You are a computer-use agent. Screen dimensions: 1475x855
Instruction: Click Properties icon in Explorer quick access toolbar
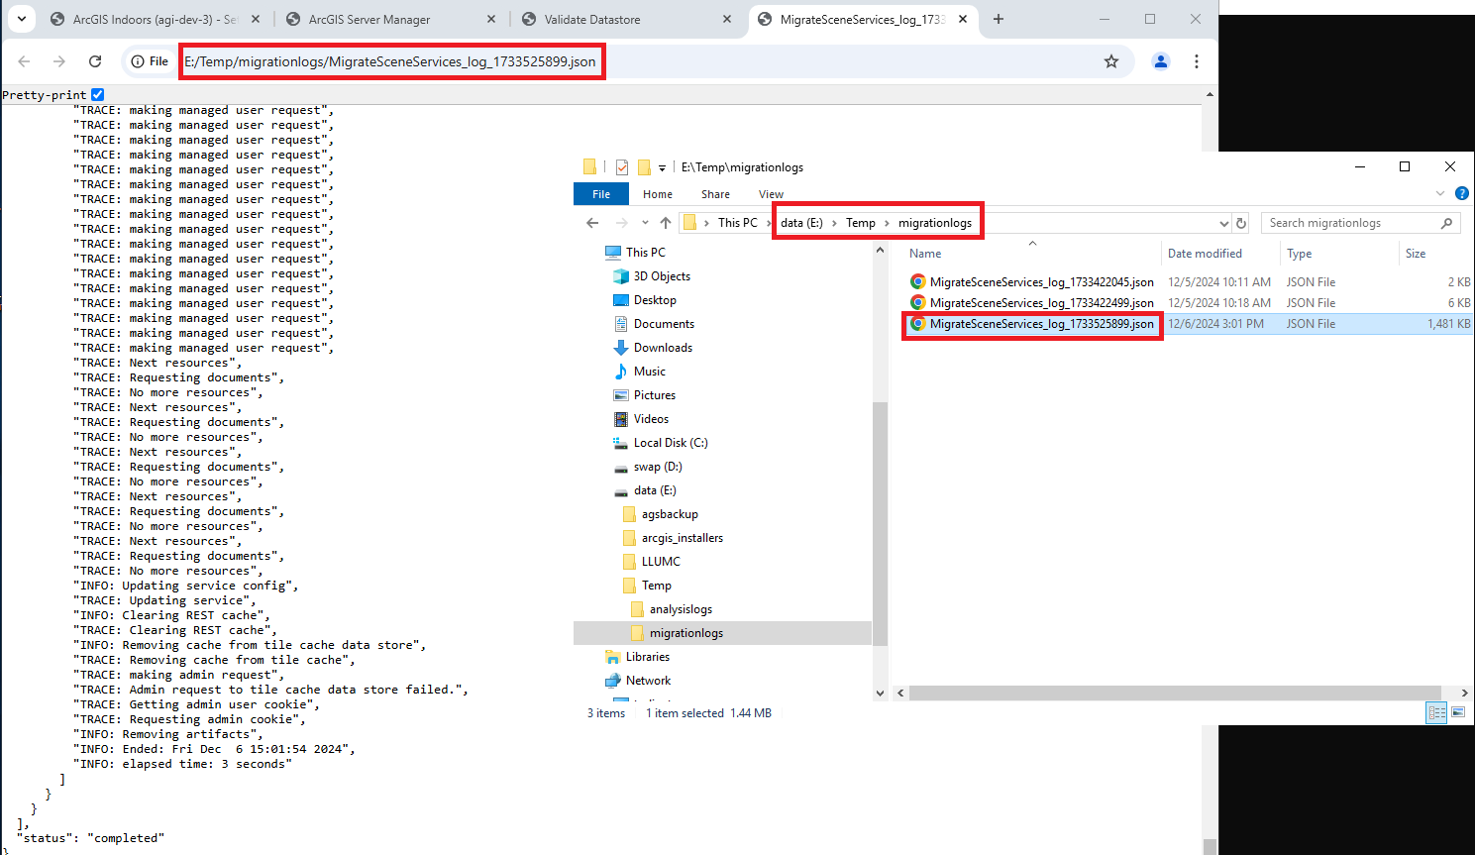click(x=622, y=167)
